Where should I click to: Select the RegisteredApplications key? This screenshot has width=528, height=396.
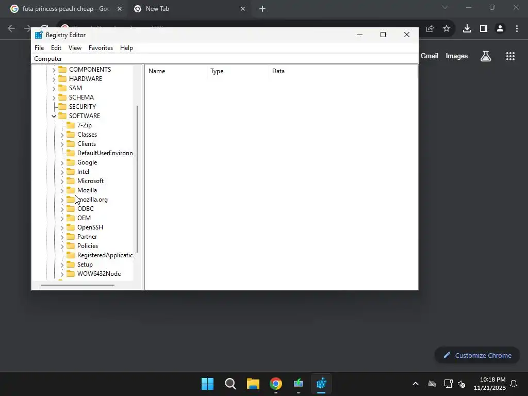(x=105, y=255)
